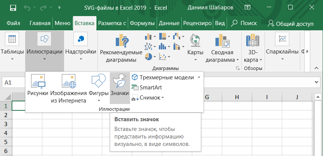Screen dimensions: 323x156
Task: Switch to the Главная tab
Action: (x=40, y=23)
